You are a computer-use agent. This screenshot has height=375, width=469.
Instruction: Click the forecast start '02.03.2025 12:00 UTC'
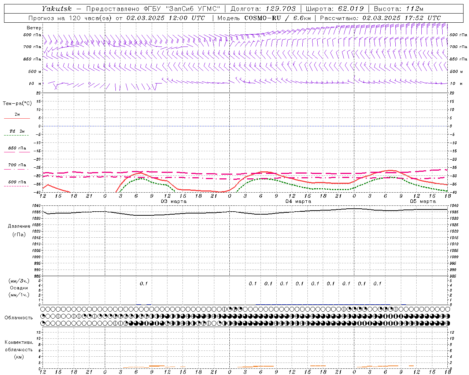(166, 18)
